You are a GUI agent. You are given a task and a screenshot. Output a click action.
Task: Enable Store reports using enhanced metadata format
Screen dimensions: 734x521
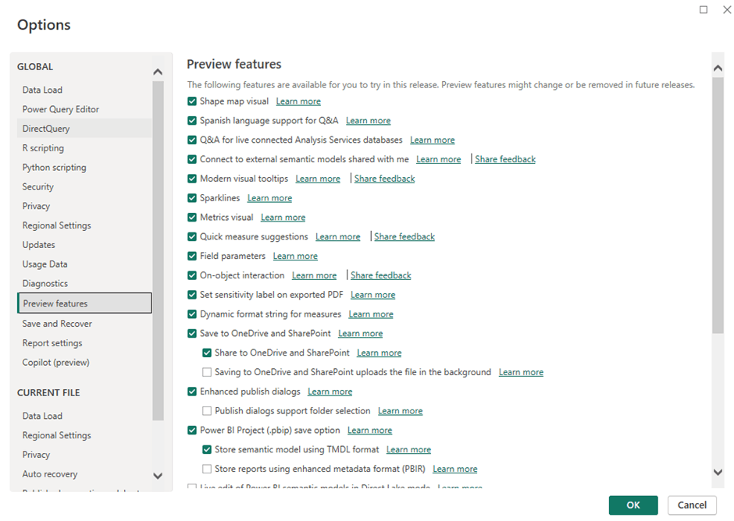tap(207, 469)
